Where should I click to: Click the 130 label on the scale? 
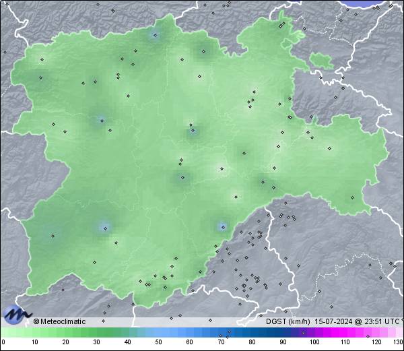point(399,342)
